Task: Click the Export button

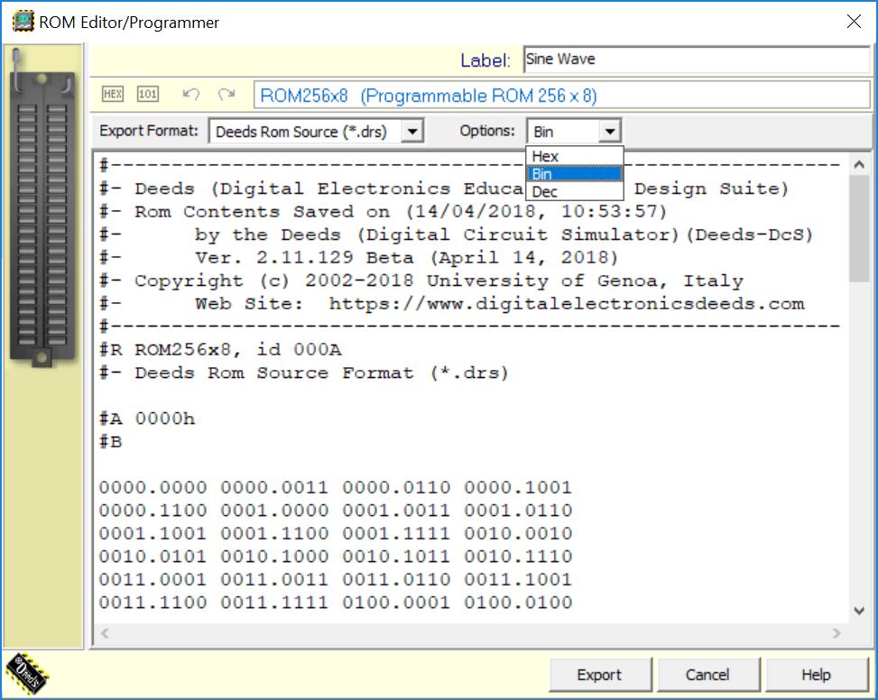Action: [600, 675]
